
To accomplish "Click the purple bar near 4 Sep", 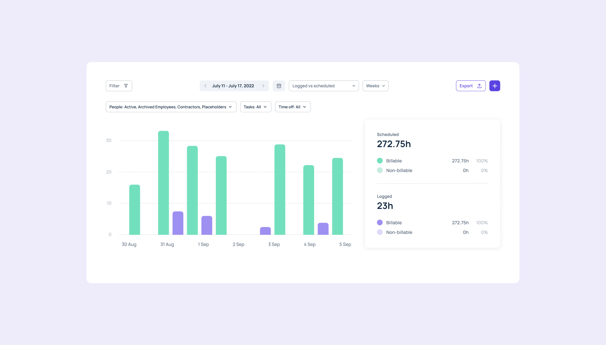I will tap(323, 229).
